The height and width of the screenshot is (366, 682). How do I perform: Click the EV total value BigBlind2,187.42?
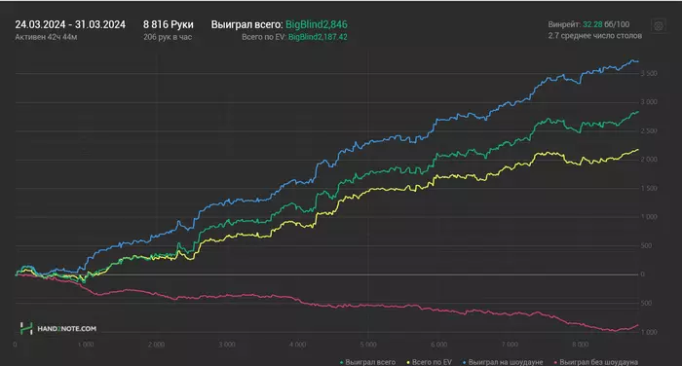(318, 37)
